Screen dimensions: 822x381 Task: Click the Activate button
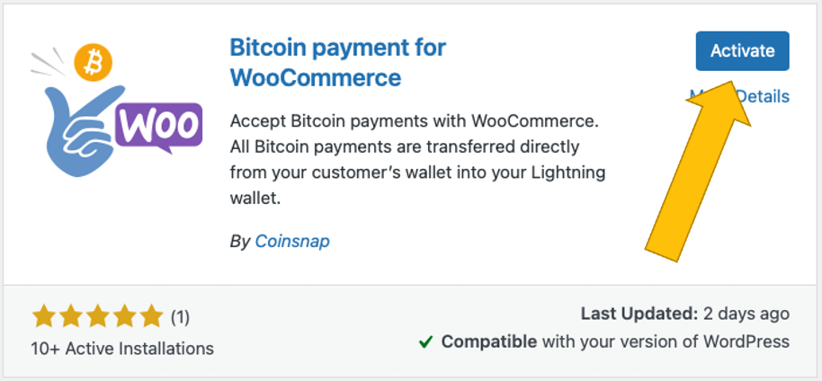[742, 51]
